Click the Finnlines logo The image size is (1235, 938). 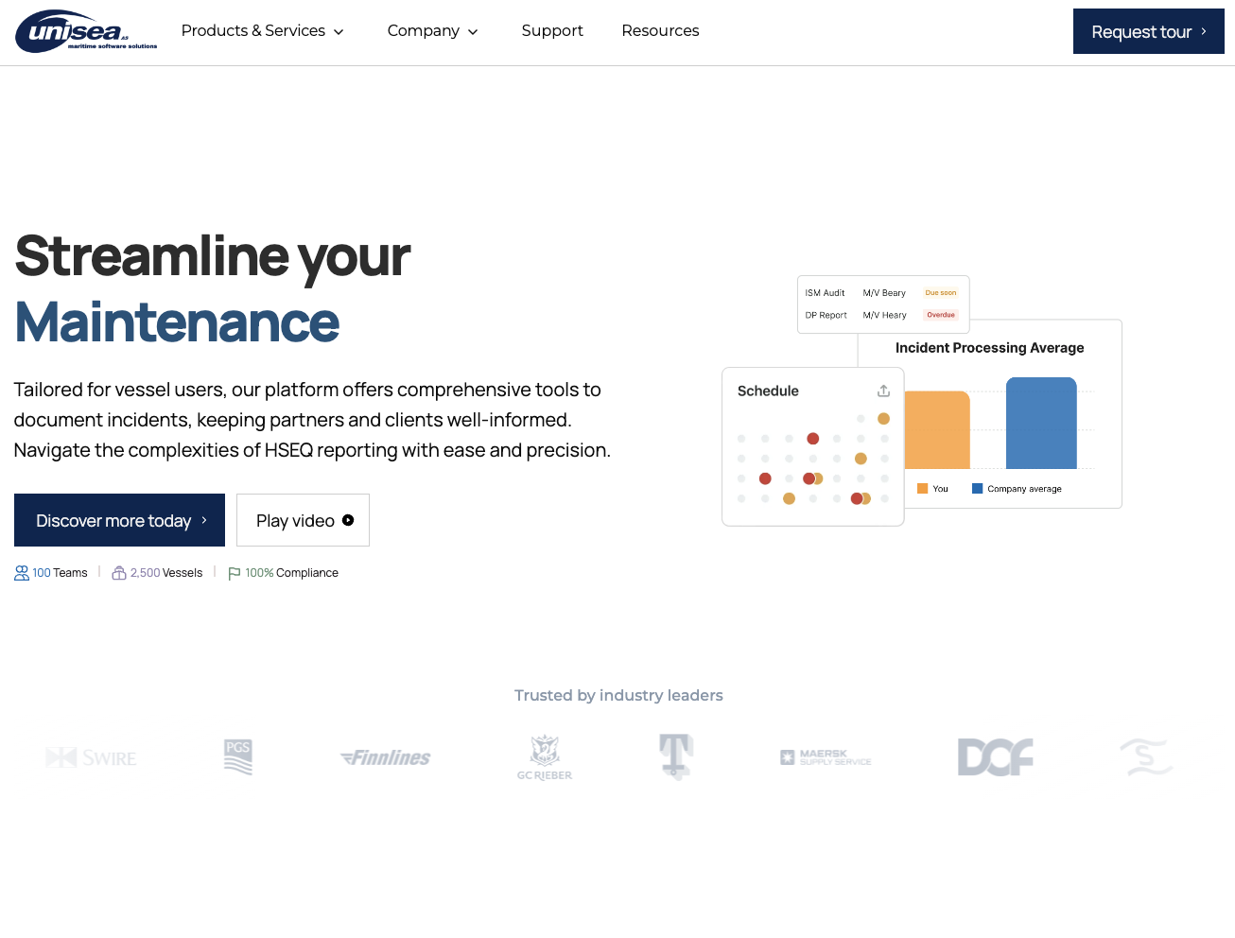385,756
